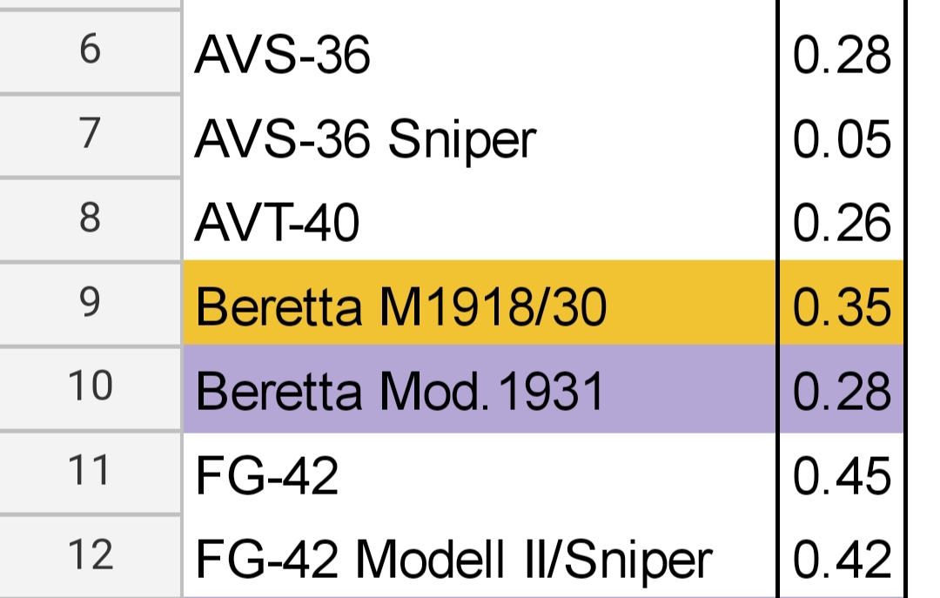Screen dimensions: 940x598
Task: Click row header 10
Action: pos(90,387)
